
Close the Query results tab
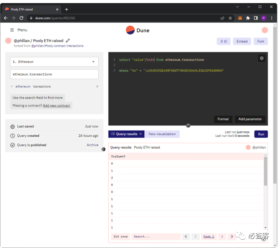coord(141,134)
